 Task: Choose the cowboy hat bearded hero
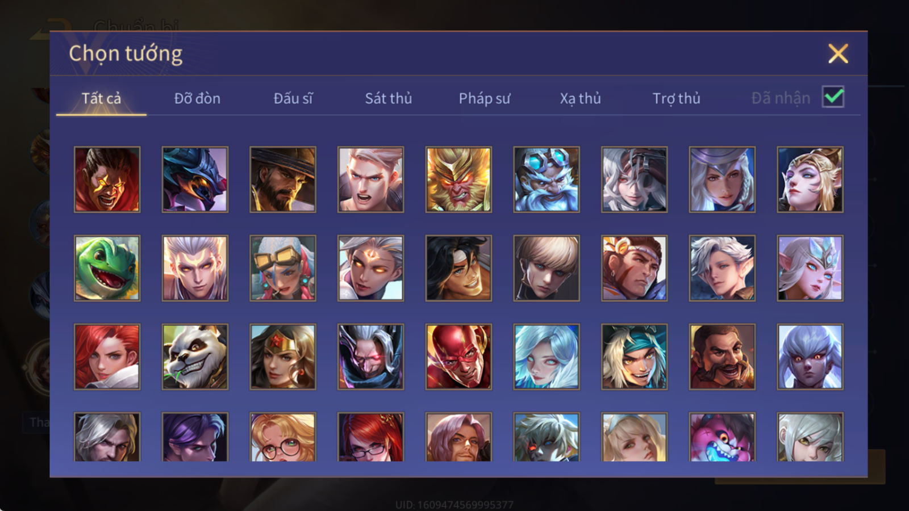pyautogui.click(x=283, y=179)
